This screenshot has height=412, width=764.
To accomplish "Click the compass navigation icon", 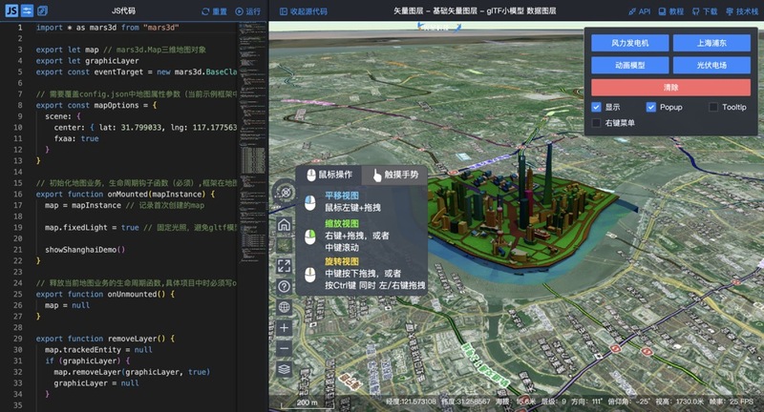I will (284, 194).
